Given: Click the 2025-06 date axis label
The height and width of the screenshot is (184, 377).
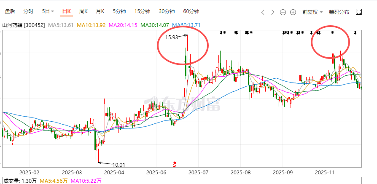Looking at the screenshot, I should pos(156,173).
